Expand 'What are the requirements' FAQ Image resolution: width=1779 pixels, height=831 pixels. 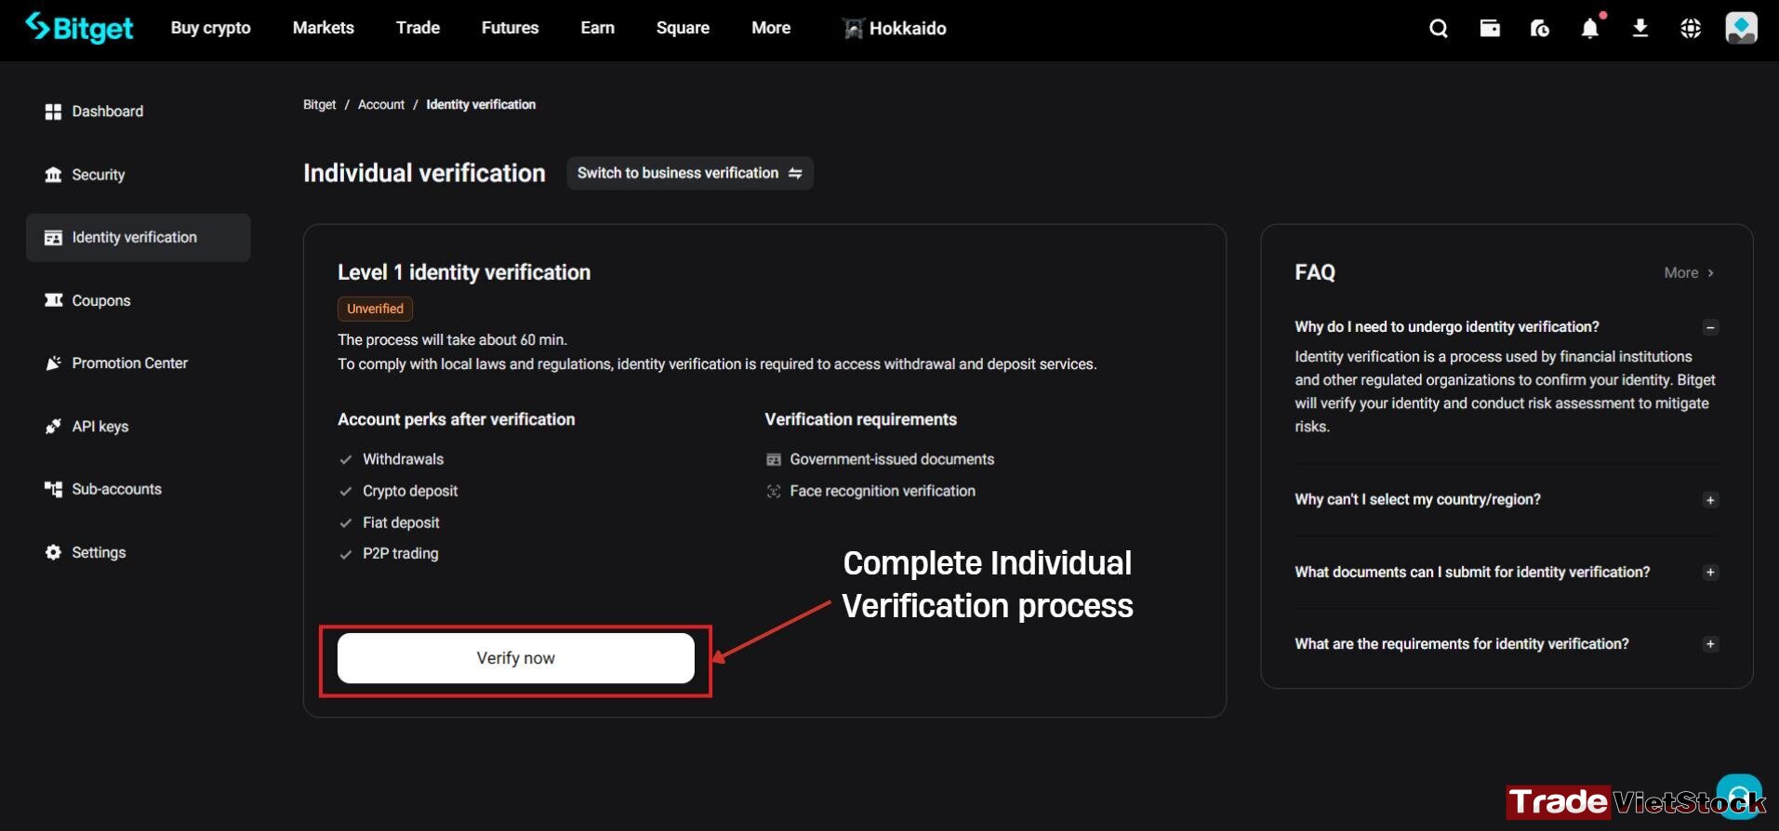coord(1710,644)
